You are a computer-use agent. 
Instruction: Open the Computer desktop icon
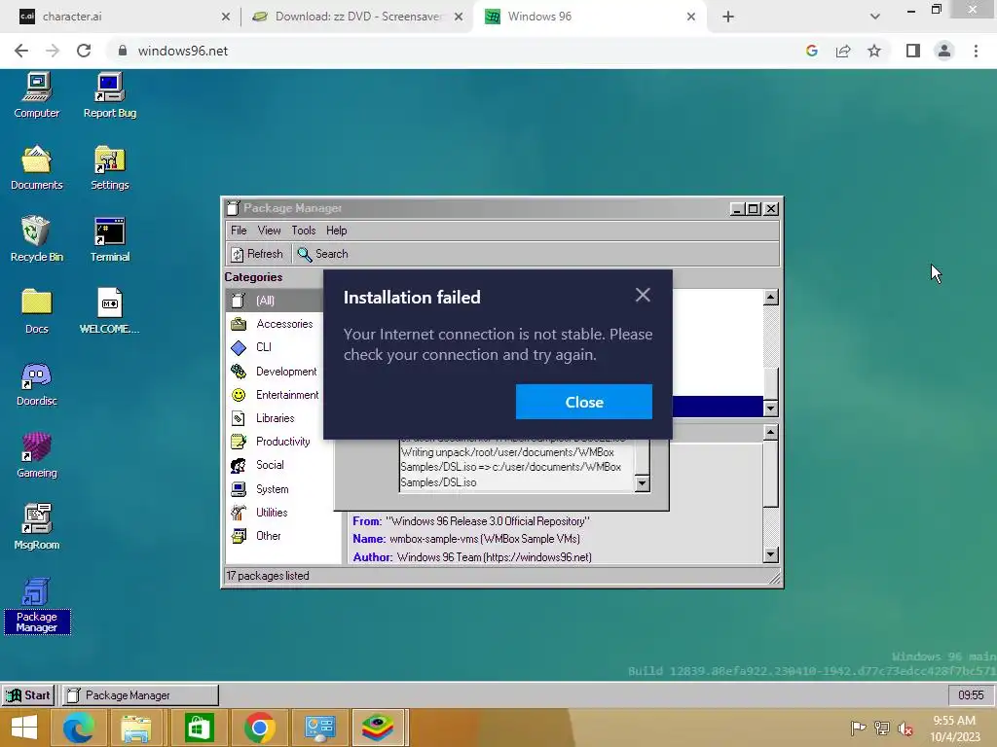pos(36,95)
